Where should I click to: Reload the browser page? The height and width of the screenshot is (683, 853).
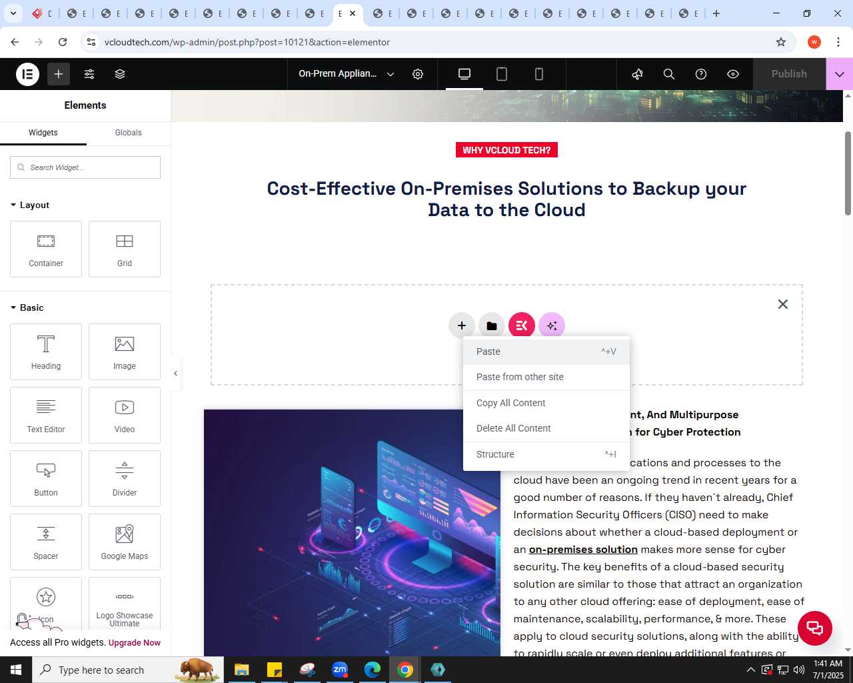(63, 42)
